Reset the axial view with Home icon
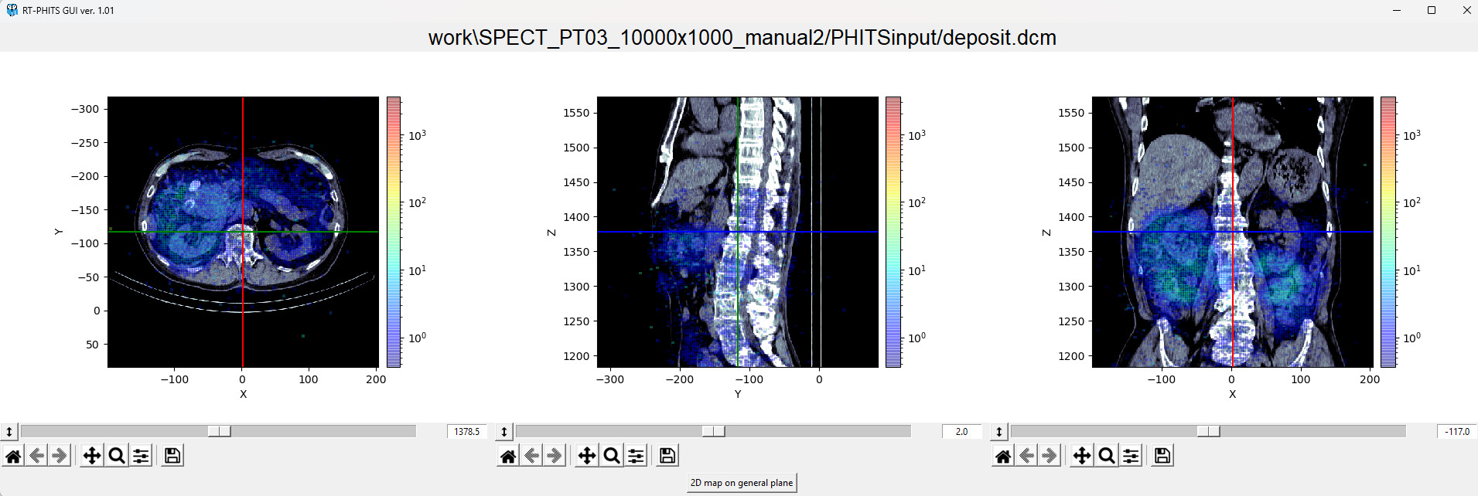Viewport: 1478px width, 496px height. [13, 456]
